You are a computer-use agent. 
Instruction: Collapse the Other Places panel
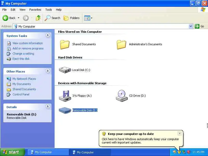point(48,71)
